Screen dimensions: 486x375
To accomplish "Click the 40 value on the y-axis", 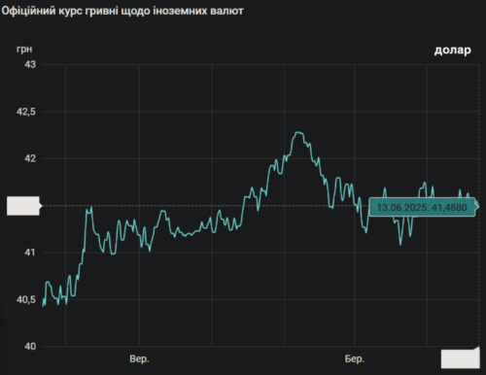I will click(x=30, y=347).
